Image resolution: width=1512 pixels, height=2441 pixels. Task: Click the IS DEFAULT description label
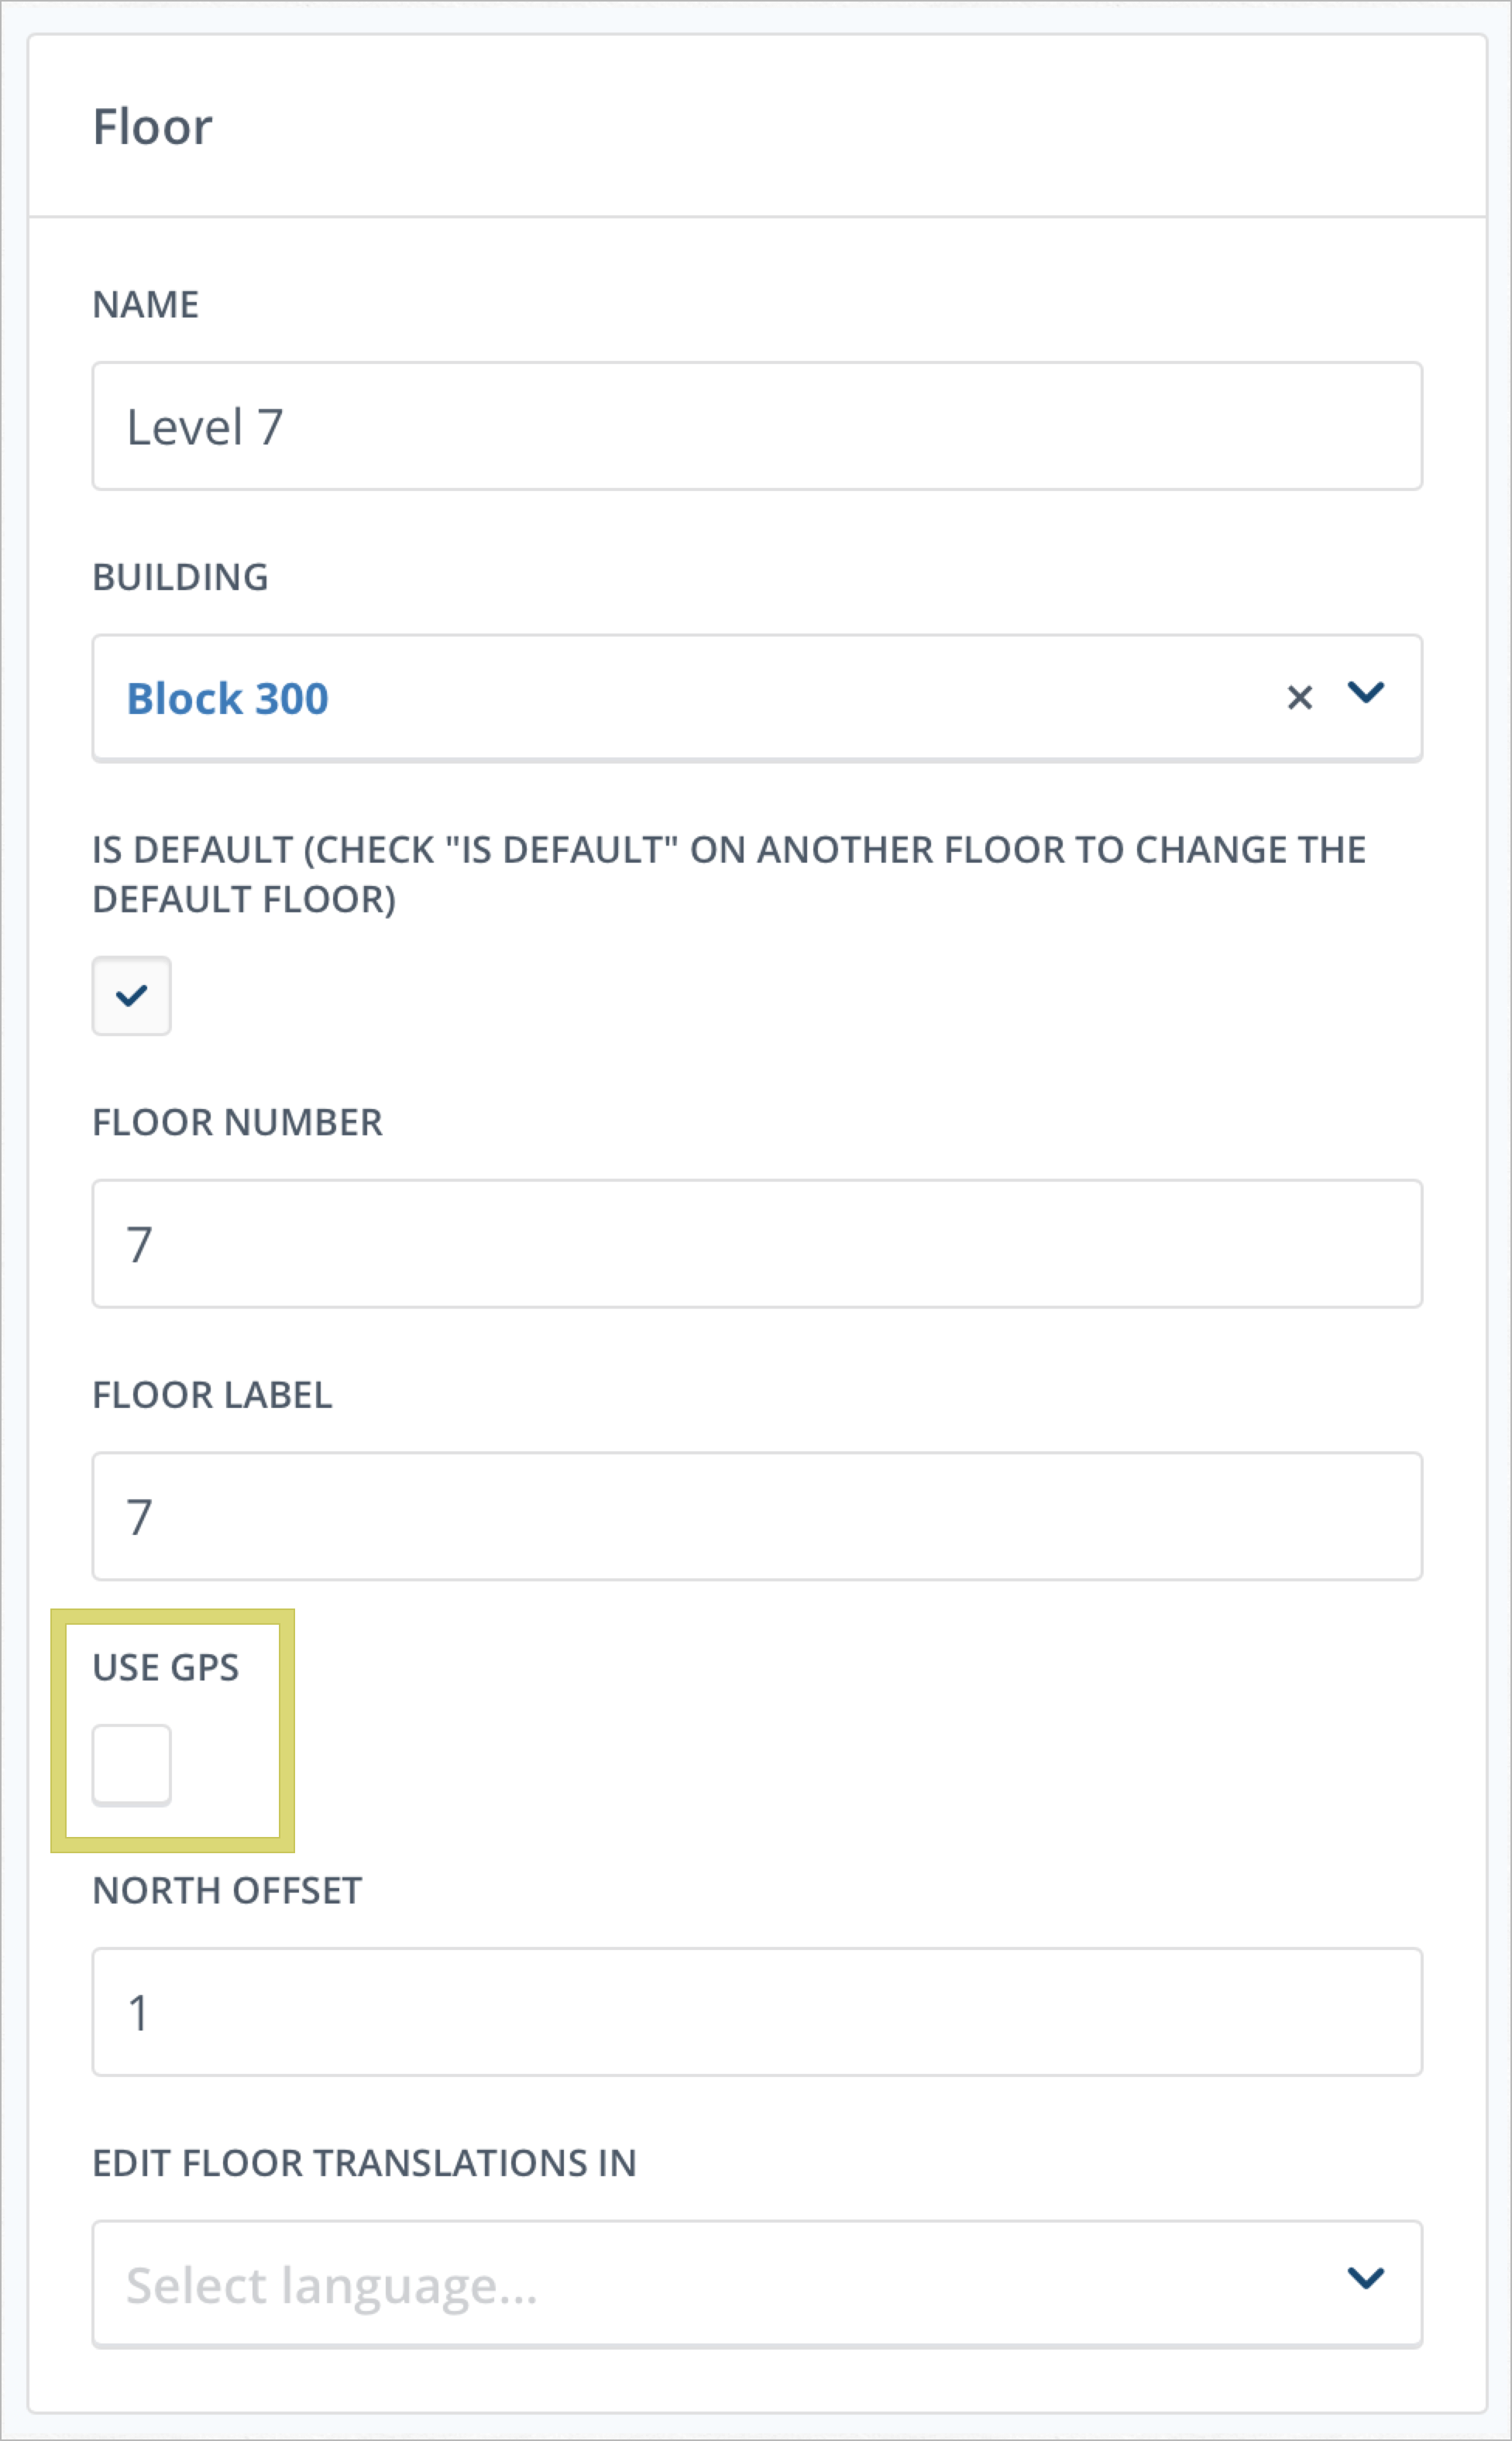pyautogui.click(x=729, y=874)
